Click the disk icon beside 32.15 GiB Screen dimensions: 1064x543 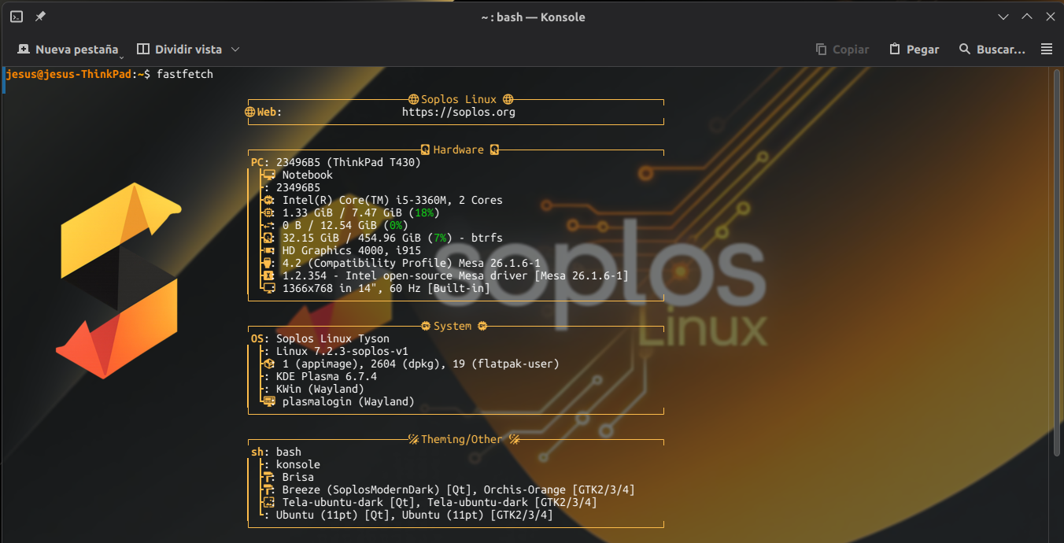point(268,238)
